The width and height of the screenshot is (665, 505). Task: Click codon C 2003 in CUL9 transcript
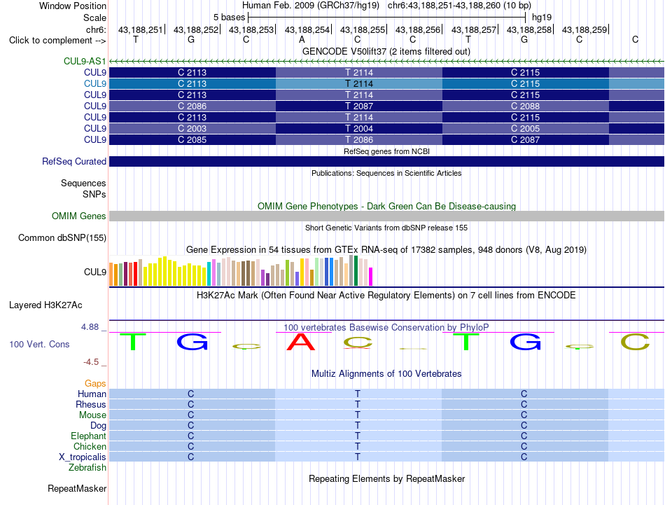pyautogui.click(x=192, y=129)
